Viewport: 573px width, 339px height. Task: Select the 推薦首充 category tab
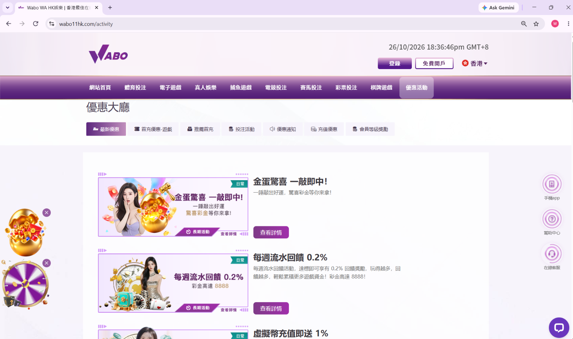point(200,129)
